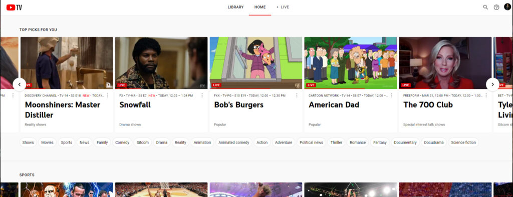Open the account profile avatar
The width and height of the screenshot is (513, 197).
click(507, 7)
